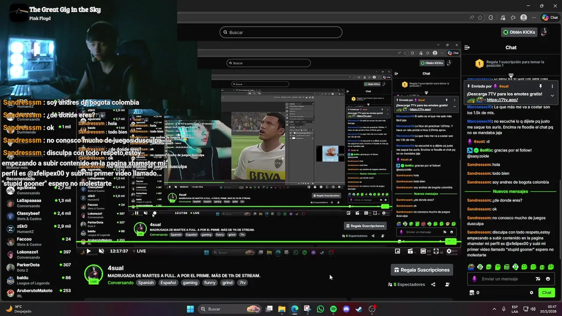Open chat settings gear
The image size is (562, 316).
click(531, 292)
